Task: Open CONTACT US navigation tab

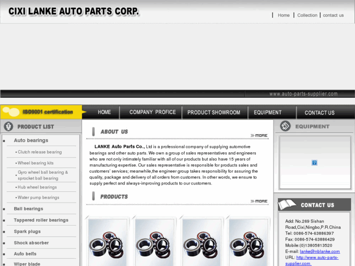Action: (x=319, y=113)
